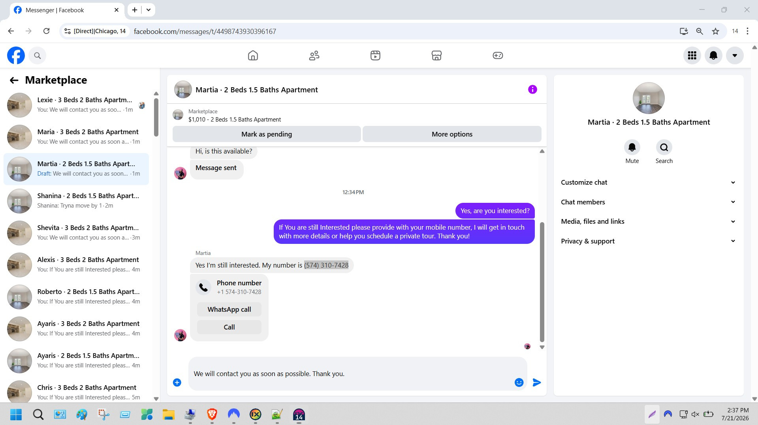Bookmark this page with star icon
758x425 pixels.
point(715,31)
